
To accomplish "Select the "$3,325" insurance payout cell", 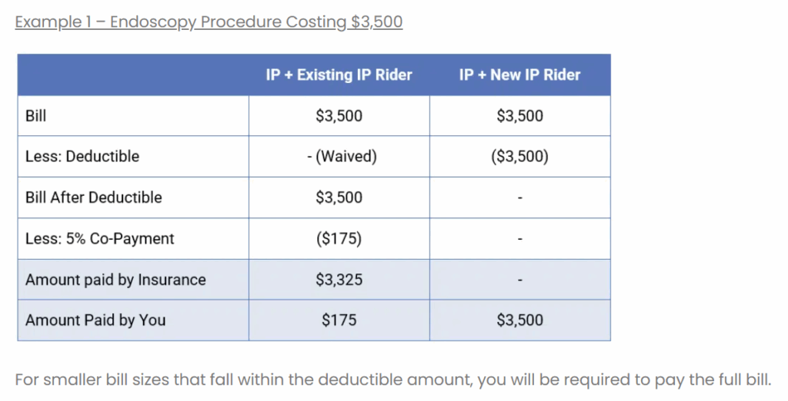I will (x=339, y=280).
